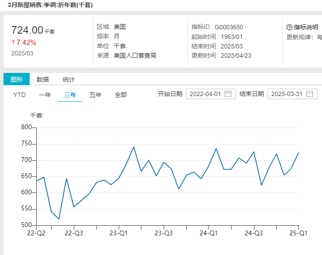Open calendar icon in 结束日期 field
Screen dimensions: 322x255
point(309,94)
